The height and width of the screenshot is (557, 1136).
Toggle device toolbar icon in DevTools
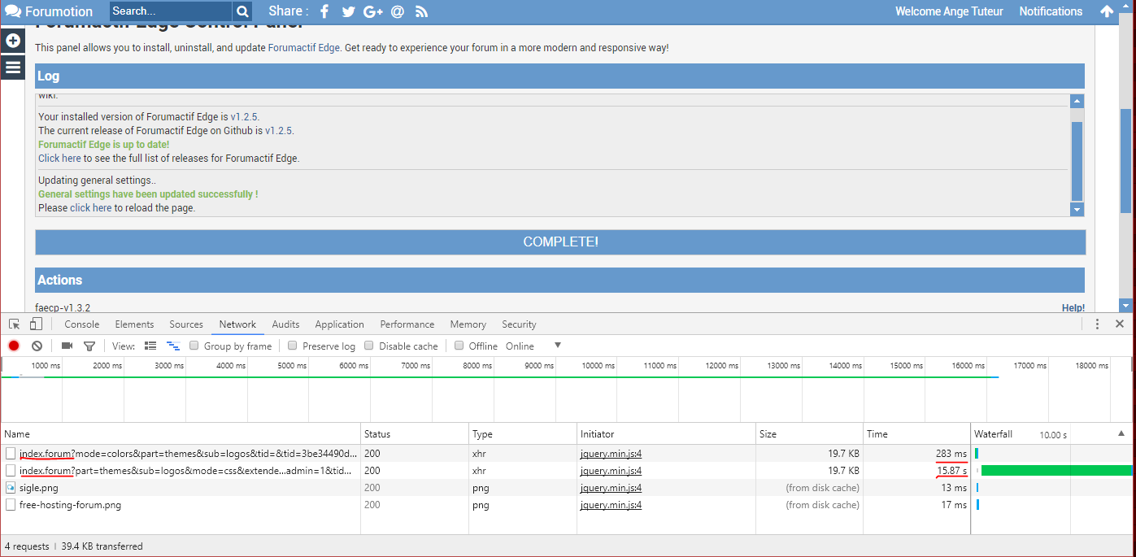click(35, 324)
